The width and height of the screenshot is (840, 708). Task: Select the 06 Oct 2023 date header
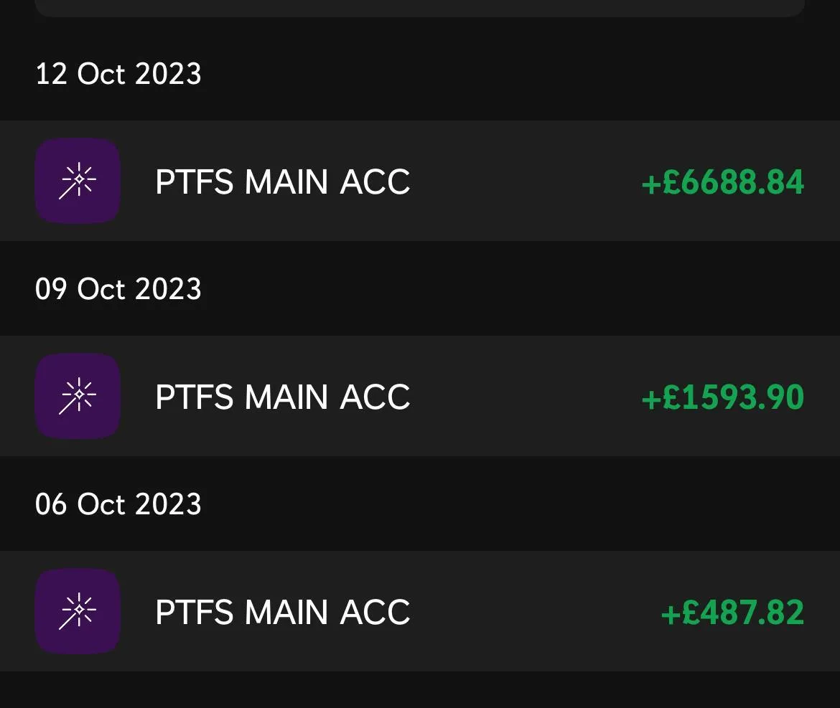pos(118,504)
